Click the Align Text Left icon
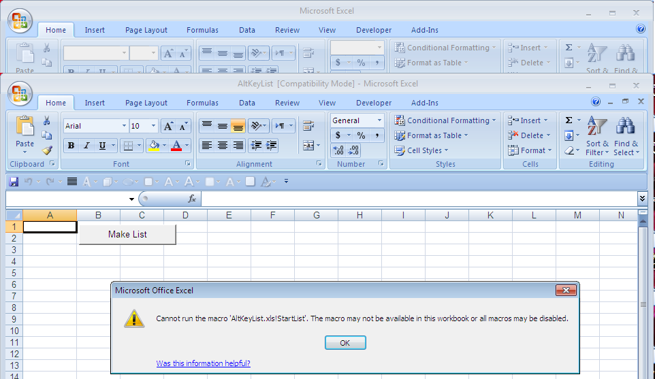Screen dimensions: 655x379 click(x=207, y=145)
